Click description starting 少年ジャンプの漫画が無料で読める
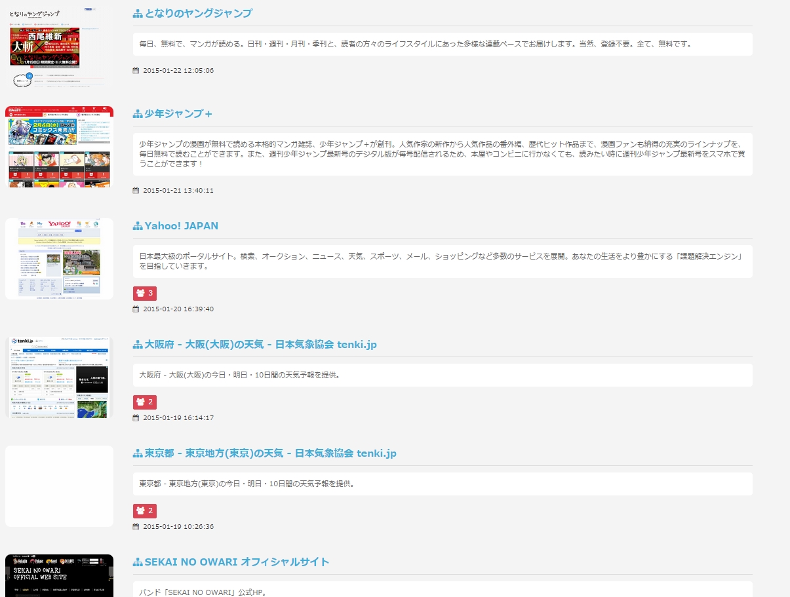Image resolution: width=790 pixels, height=597 pixels. point(443,154)
